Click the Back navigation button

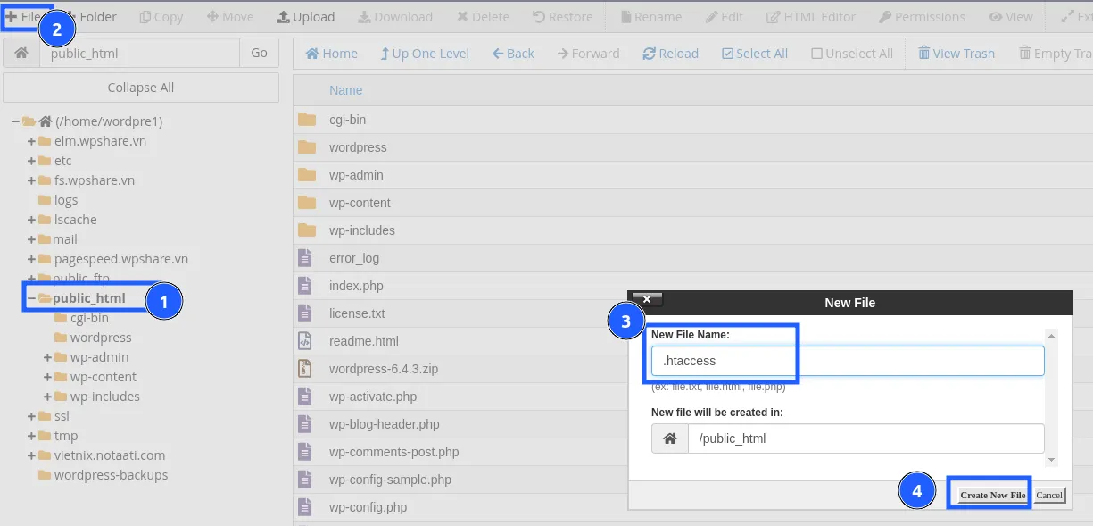point(513,54)
